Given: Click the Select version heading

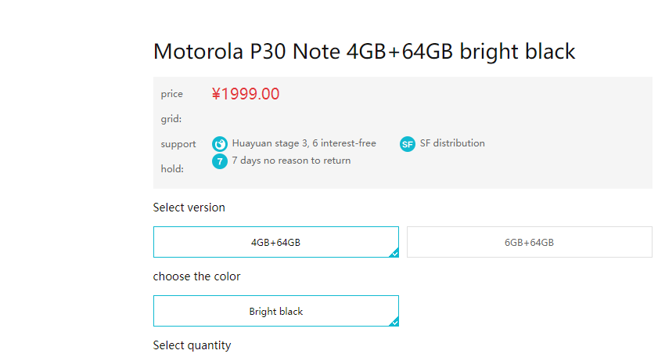Looking at the screenshot, I should (189, 208).
